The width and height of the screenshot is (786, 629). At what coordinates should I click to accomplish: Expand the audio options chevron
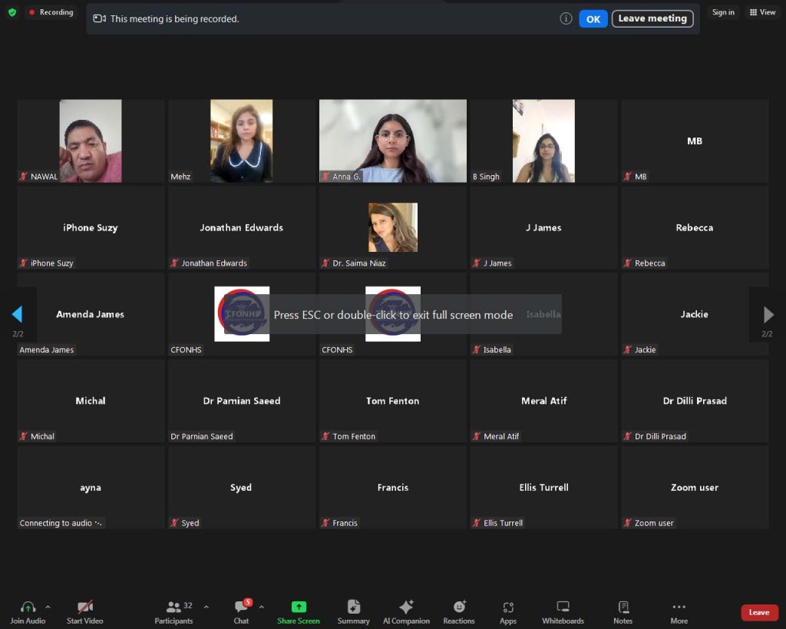(x=48, y=607)
